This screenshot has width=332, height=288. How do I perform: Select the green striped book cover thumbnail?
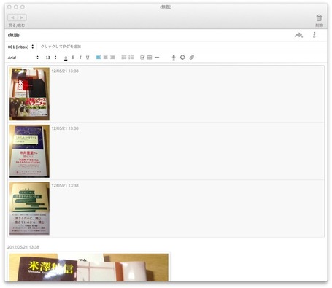29,209
